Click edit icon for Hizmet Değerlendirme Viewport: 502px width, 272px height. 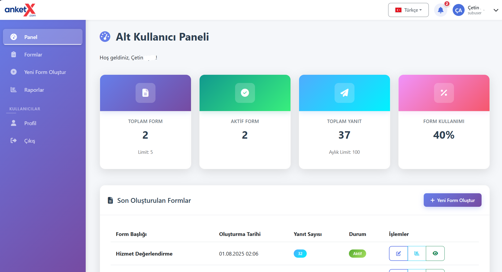pos(398,253)
